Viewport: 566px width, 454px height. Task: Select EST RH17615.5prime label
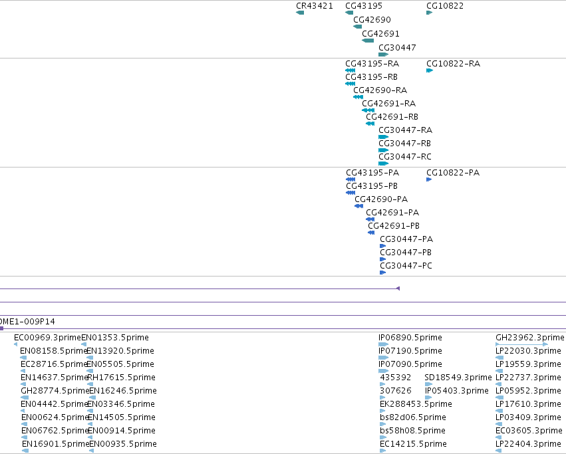click(122, 378)
